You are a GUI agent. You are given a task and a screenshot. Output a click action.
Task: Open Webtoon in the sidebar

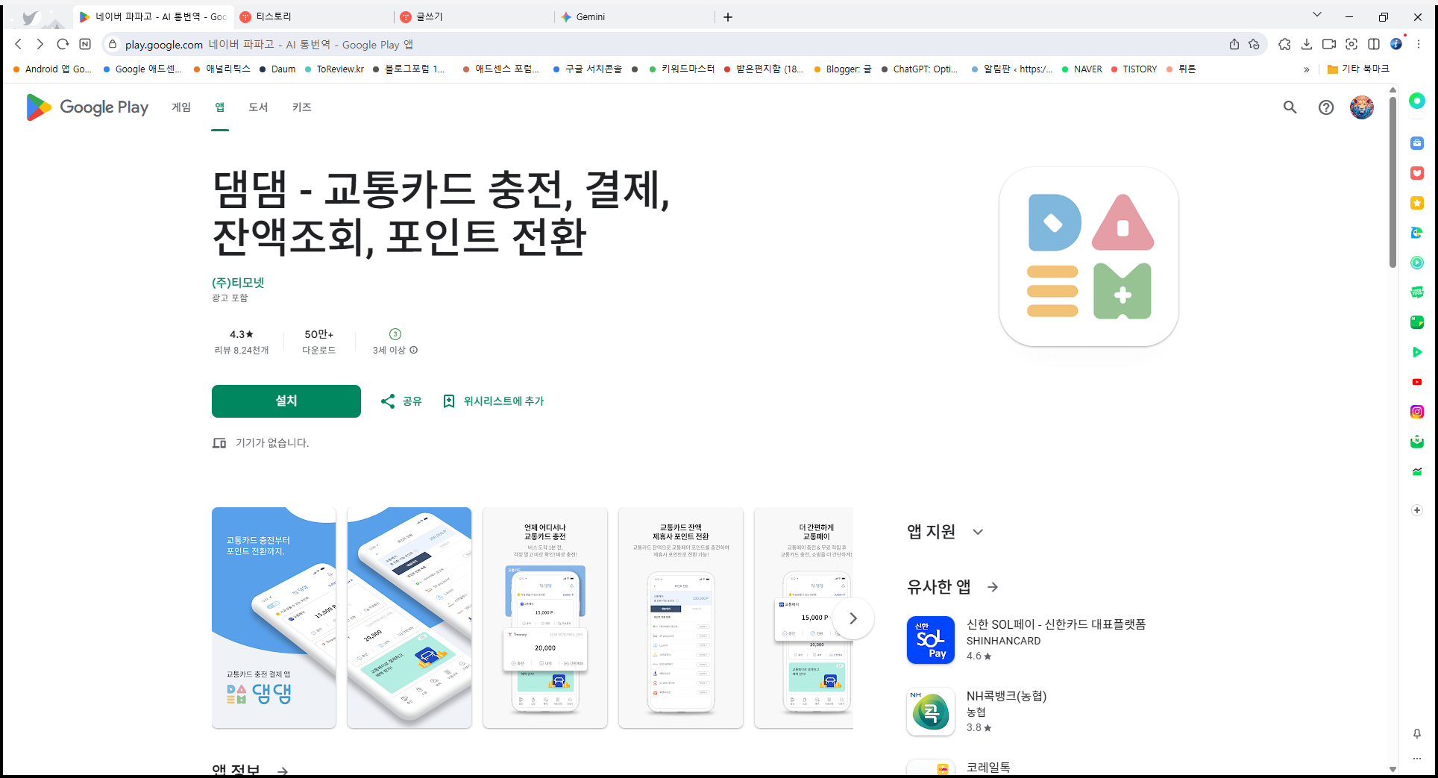point(1417,292)
